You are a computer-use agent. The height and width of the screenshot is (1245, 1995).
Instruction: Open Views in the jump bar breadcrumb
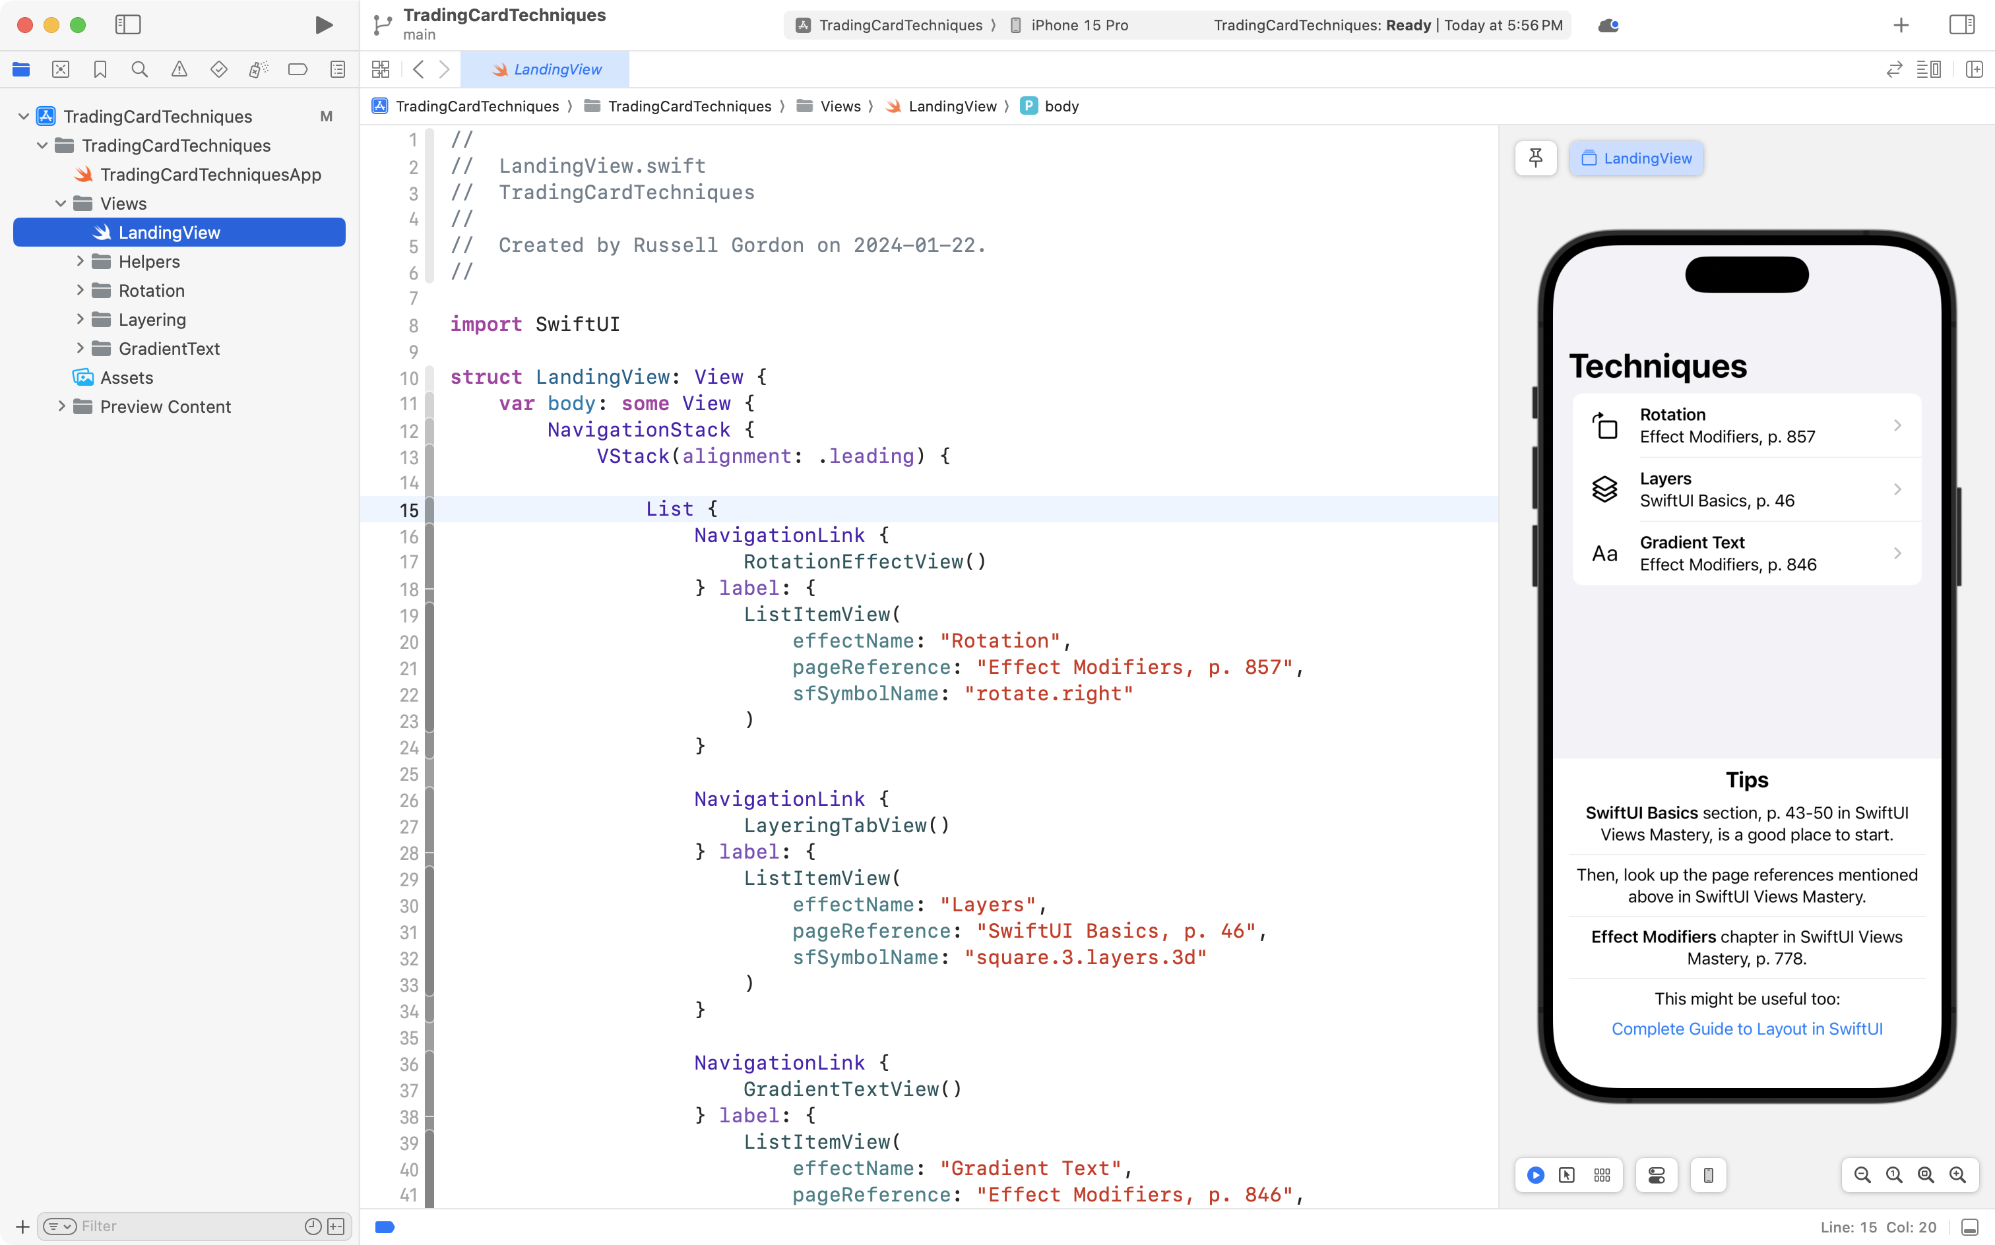842,106
